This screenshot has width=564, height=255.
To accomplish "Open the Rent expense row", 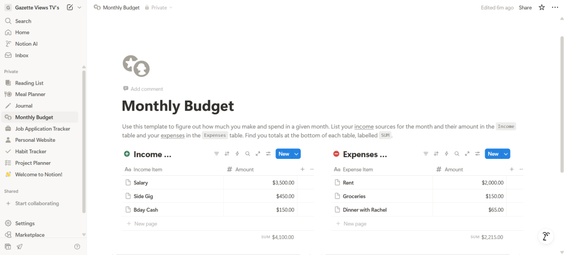I will coord(348,183).
